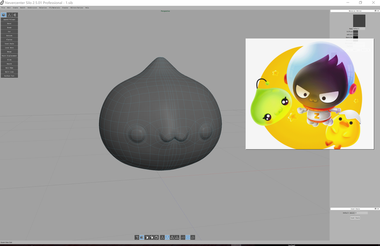Open the File menu
380x246 pixels.
(3, 8)
